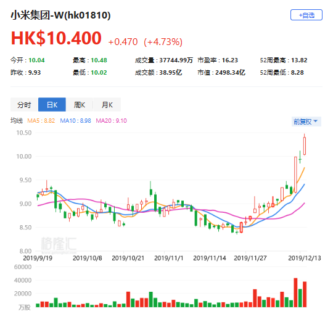333x314 pixels.
Task: Click the price HK$10.400
Action: [x=56, y=38]
